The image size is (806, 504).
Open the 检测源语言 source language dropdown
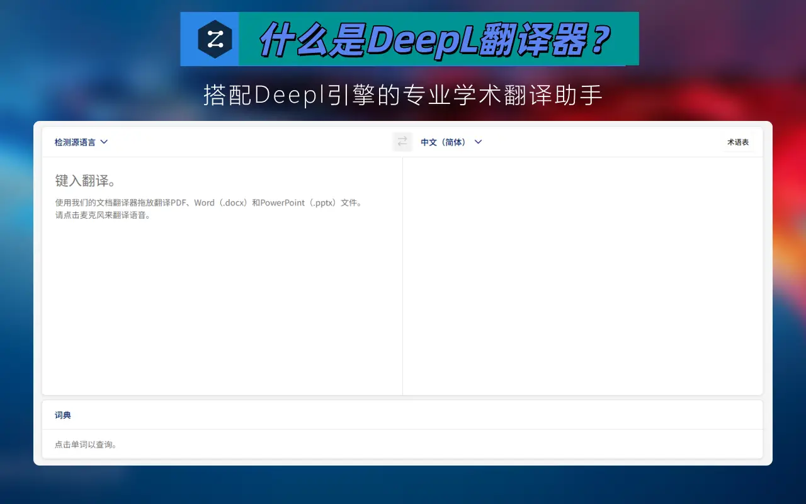click(76, 142)
